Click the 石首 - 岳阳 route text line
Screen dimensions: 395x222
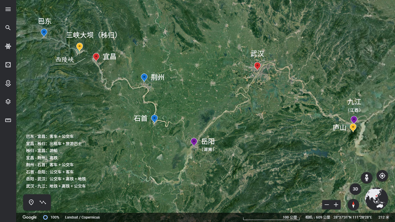50,172
